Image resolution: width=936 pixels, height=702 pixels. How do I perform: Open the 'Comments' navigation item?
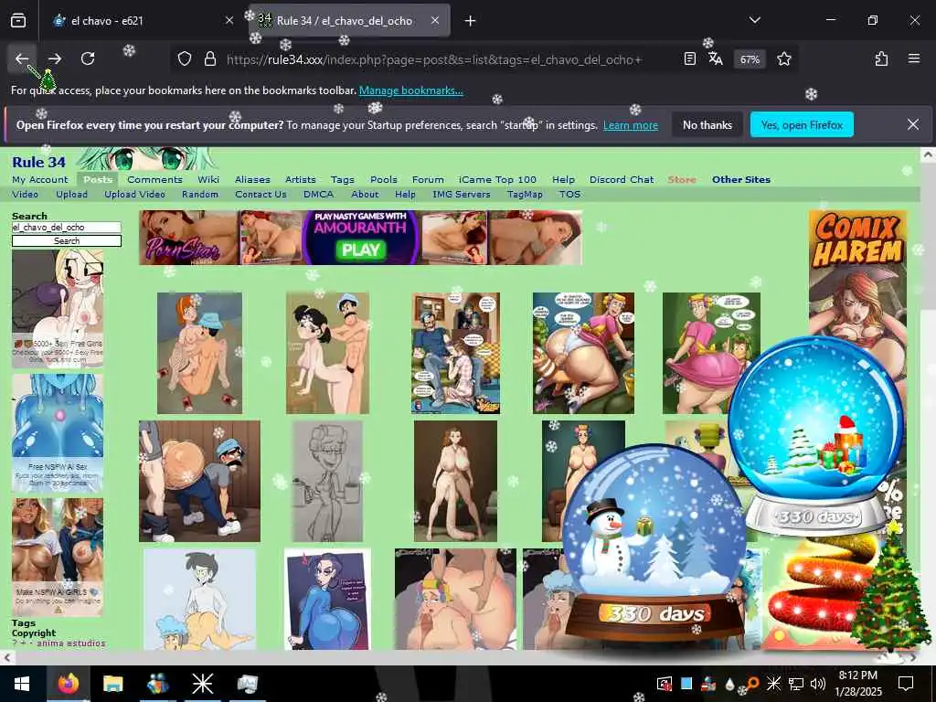tap(154, 180)
